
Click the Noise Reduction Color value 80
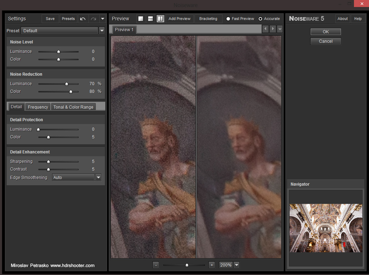coord(92,91)
